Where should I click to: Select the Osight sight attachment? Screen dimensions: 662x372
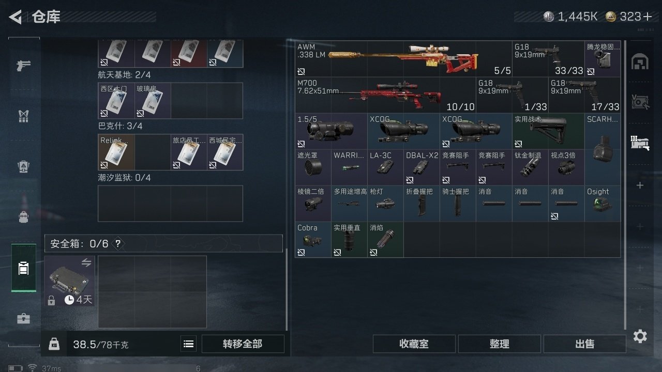point(603,204)
